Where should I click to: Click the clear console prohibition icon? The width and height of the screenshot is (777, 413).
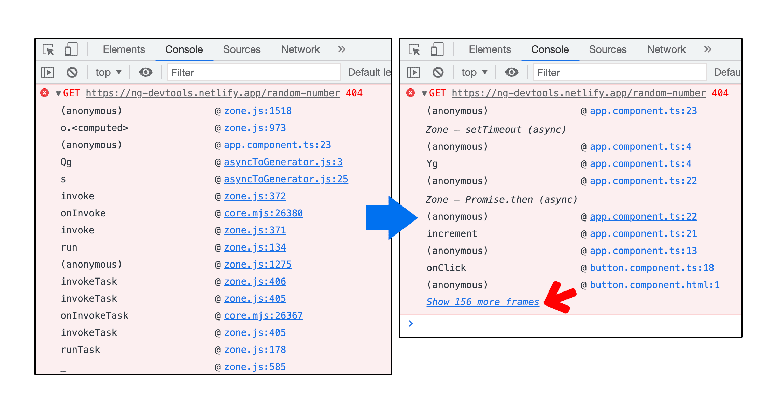(72, 72)
